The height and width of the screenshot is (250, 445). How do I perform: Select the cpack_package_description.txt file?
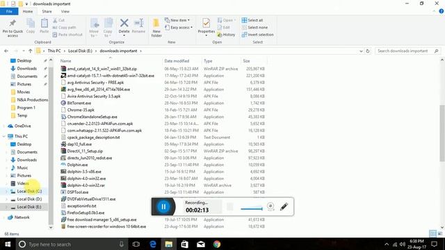(x=93, y=137)
